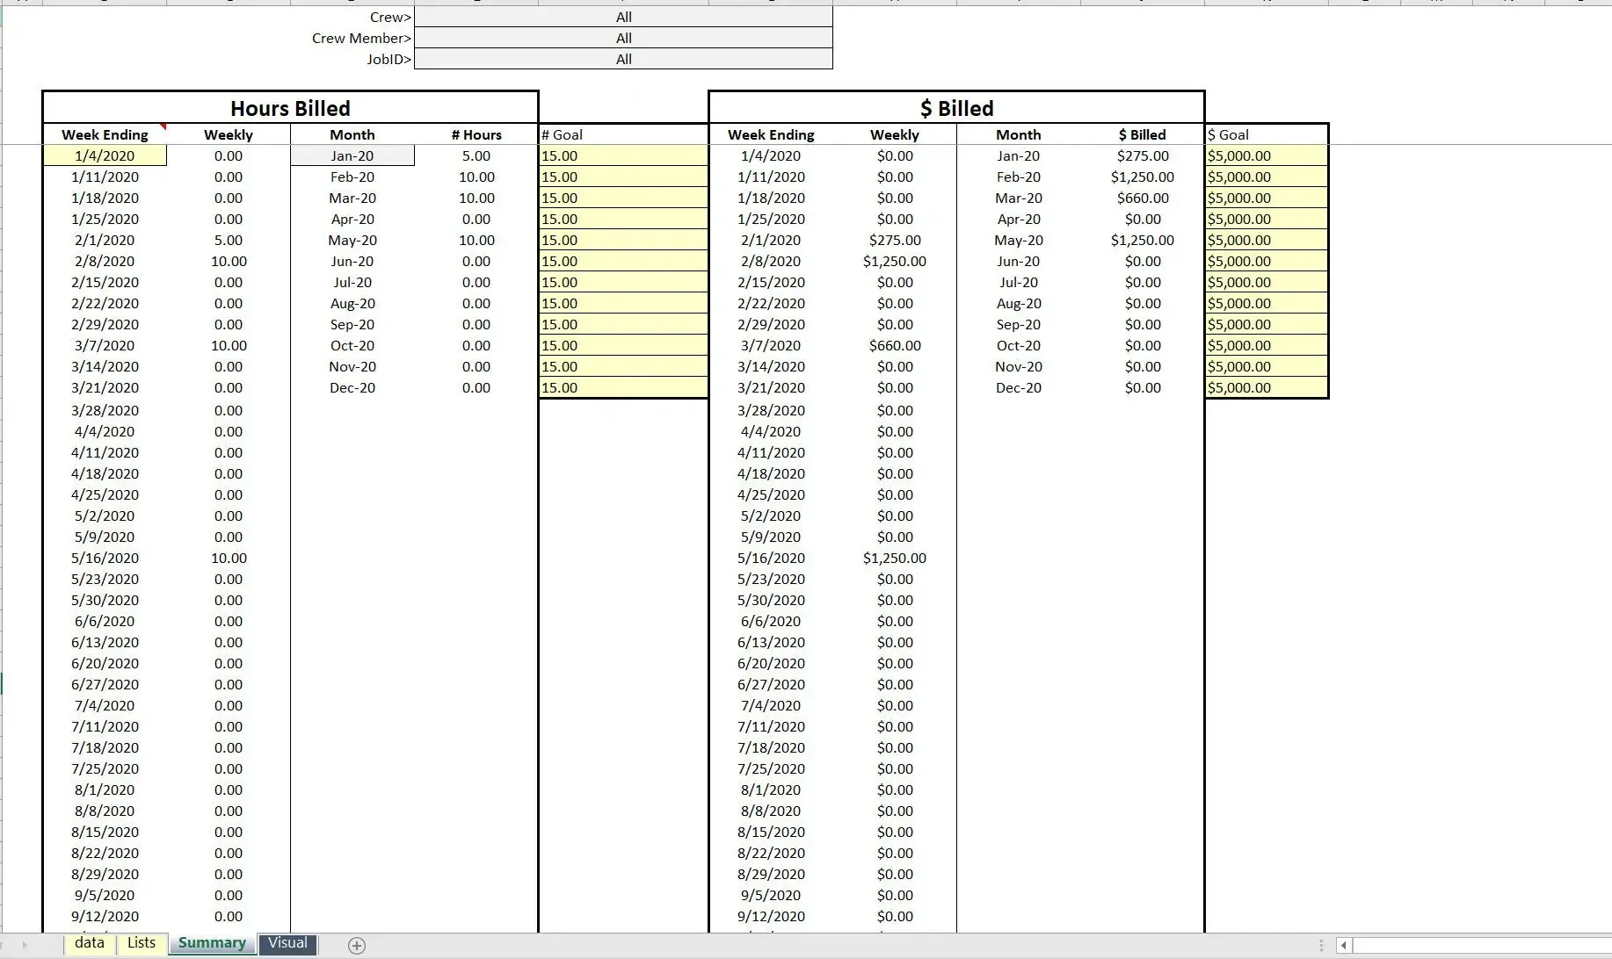This screenshot has height=959, width=1612.
Task: Click the left arrow of the horizontal scrollbar
Action: point(1344,946)
